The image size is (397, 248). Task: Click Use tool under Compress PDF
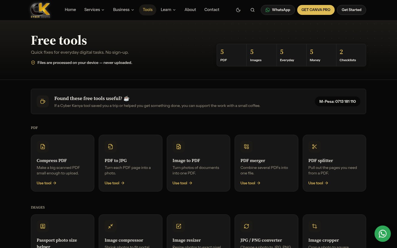pos(46,183)
